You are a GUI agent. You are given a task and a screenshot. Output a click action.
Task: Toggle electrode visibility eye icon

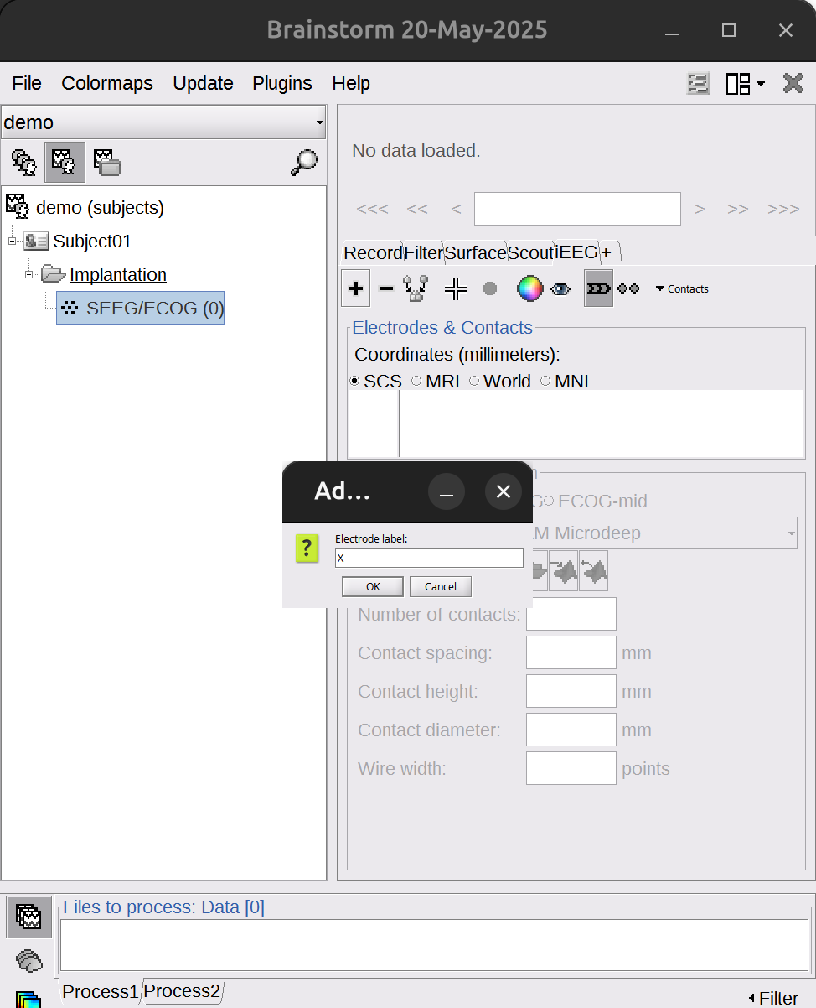tap(560, 289)
